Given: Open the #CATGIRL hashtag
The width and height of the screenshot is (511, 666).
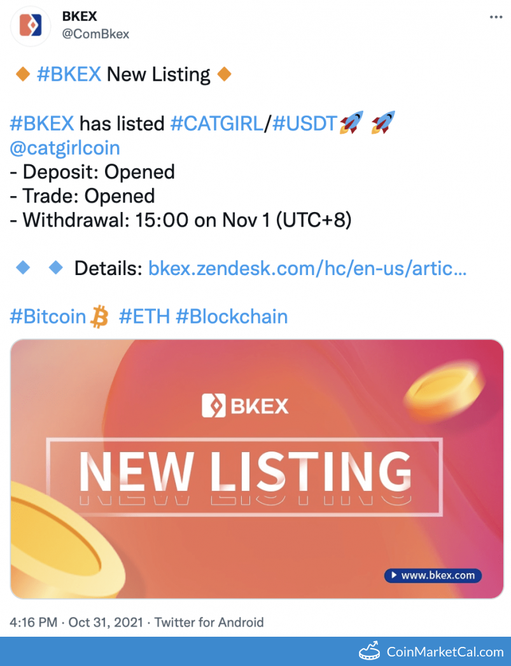Looking at the screenshot, I should (x=218, y=123).
